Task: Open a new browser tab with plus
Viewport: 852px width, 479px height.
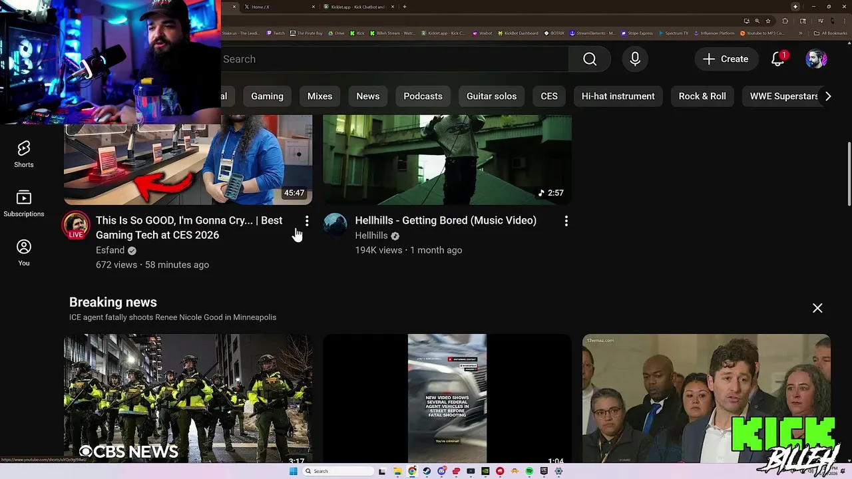Action: tap(405, 7)
